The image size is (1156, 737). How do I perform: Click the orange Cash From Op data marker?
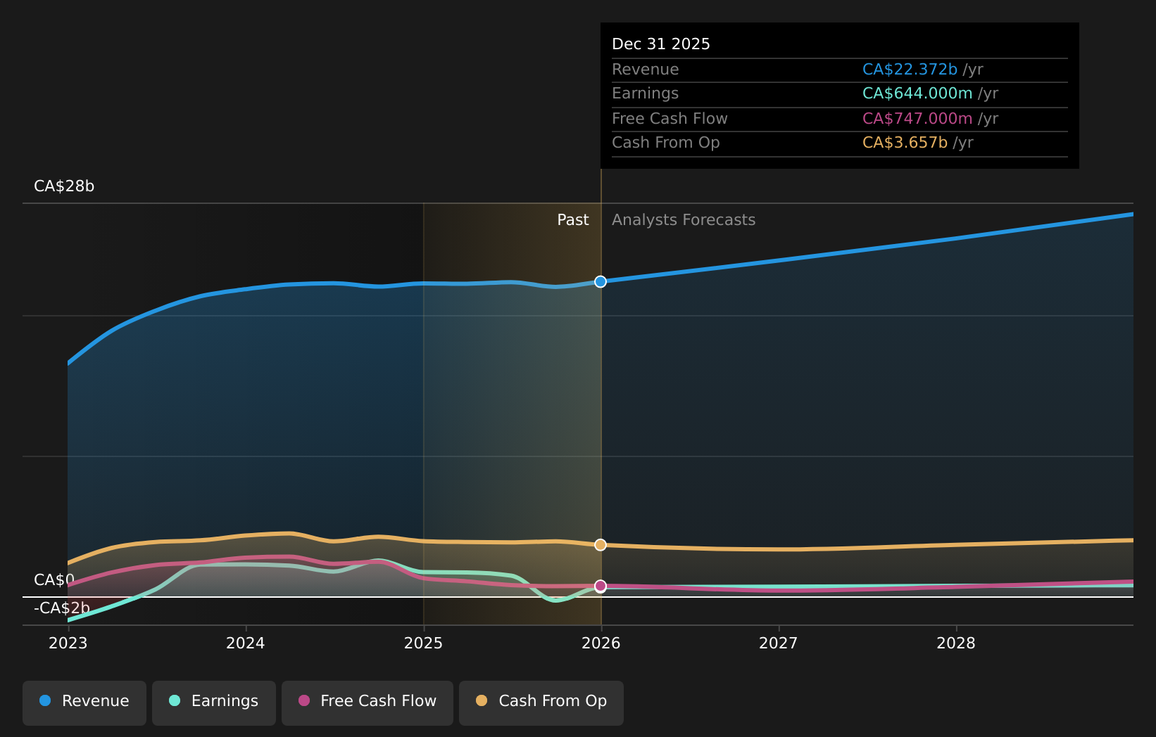(x=601, y=545)
